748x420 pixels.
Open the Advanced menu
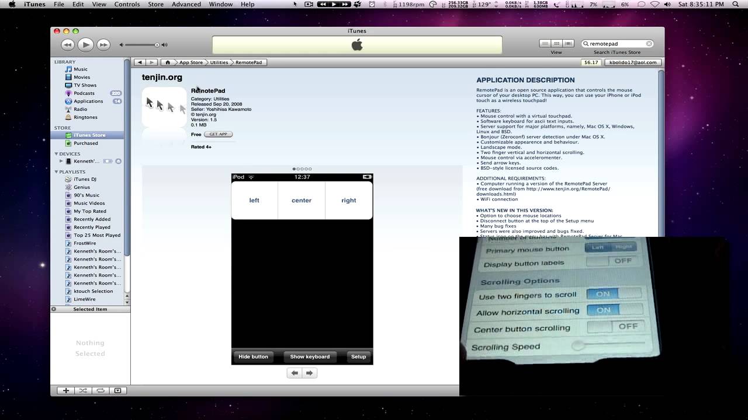tap(186, 4)
